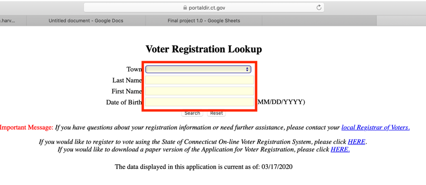Focus the First Name input field
426x185 pixels.
pyautogui.click(x=199, y=91)
